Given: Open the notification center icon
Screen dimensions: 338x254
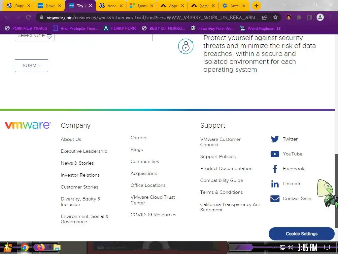Looking at the screenshot, I should click(327, 247).
